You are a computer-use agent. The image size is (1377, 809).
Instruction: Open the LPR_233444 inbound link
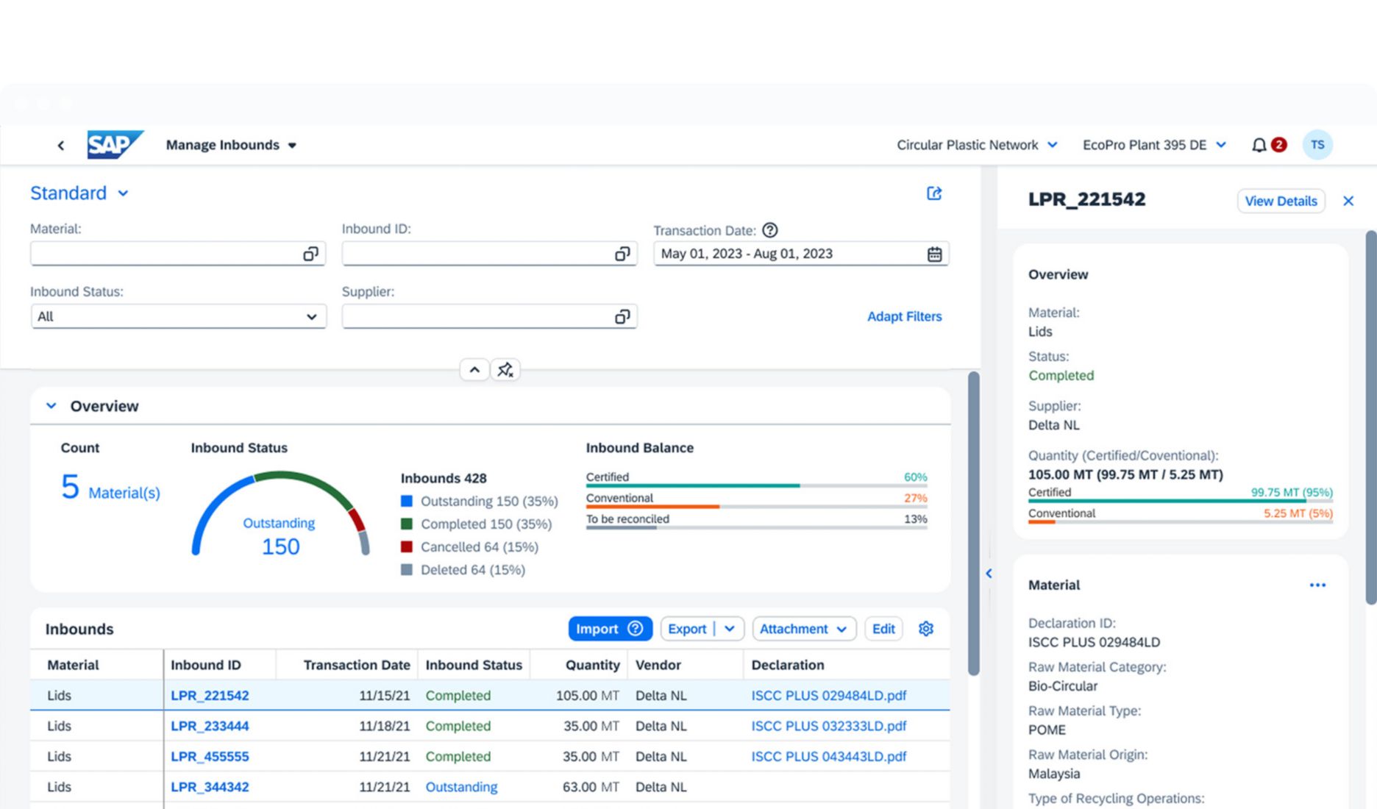click(210, 726)
